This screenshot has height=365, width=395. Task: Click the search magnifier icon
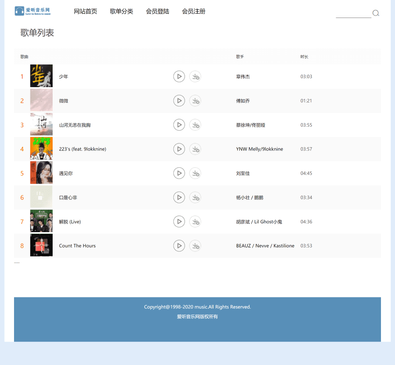pyautogui.click(x=376, y=13)
